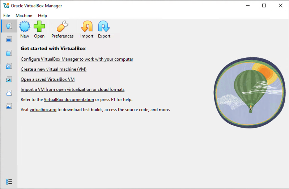This screenshot has width=289, height=189.
Task: Open the activity chart icon in sidebar
Action: (x=9, y=106)
